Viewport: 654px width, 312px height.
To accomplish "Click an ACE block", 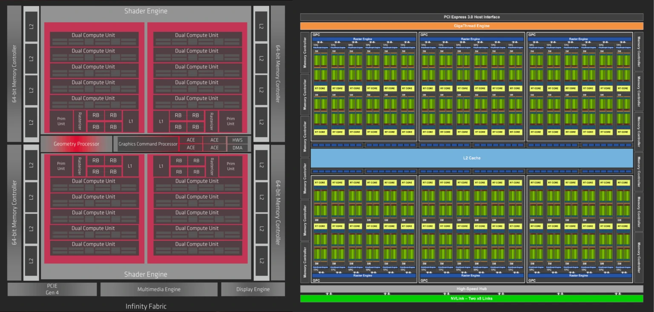I will point(191,140).
